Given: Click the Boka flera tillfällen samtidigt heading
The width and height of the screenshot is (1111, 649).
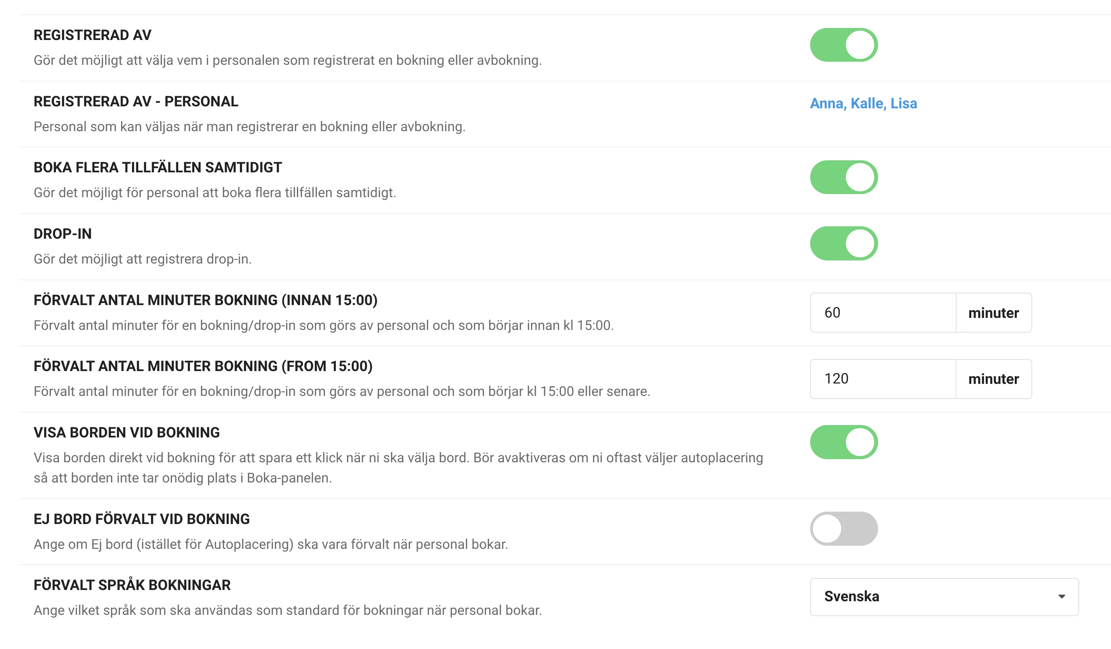Looking at the screenshot, I should pos(157,168).
